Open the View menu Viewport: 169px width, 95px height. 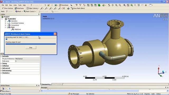(x=11, y=5)
